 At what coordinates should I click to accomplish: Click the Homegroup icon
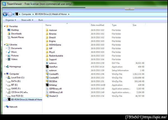click(7, 67)
